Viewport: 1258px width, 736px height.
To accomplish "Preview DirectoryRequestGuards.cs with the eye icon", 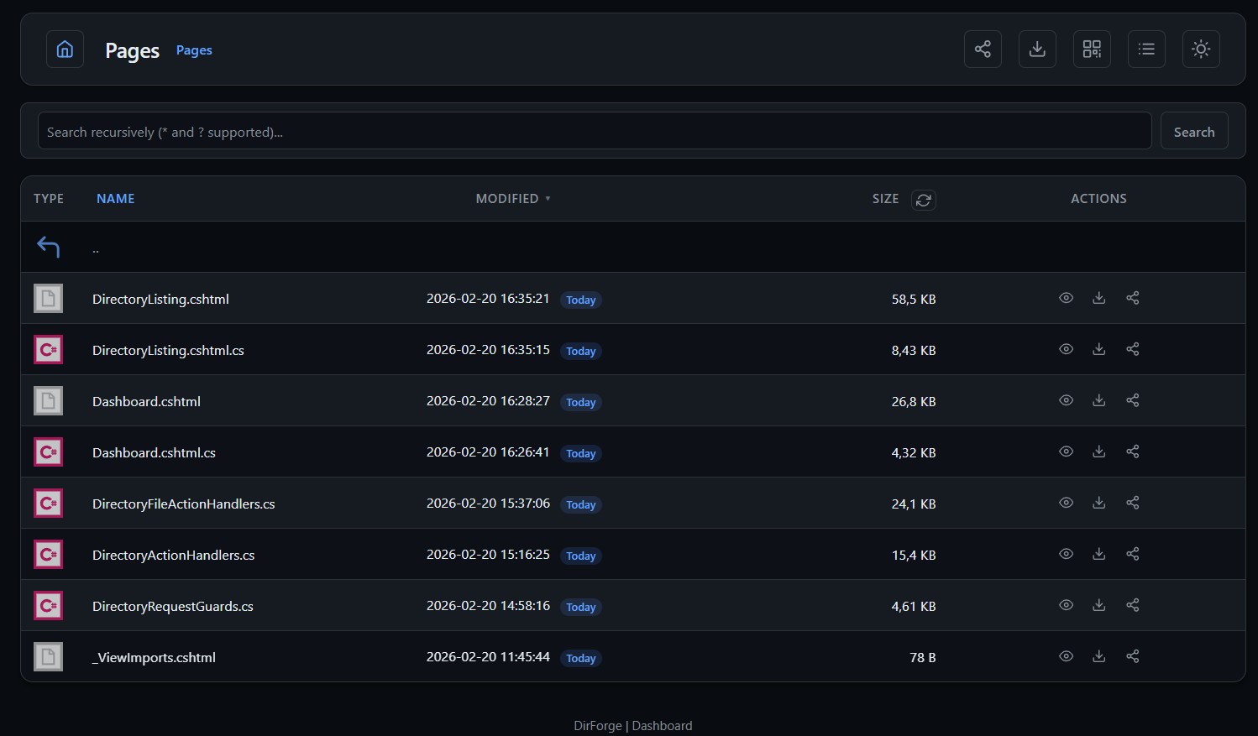I will point(1066,605).
